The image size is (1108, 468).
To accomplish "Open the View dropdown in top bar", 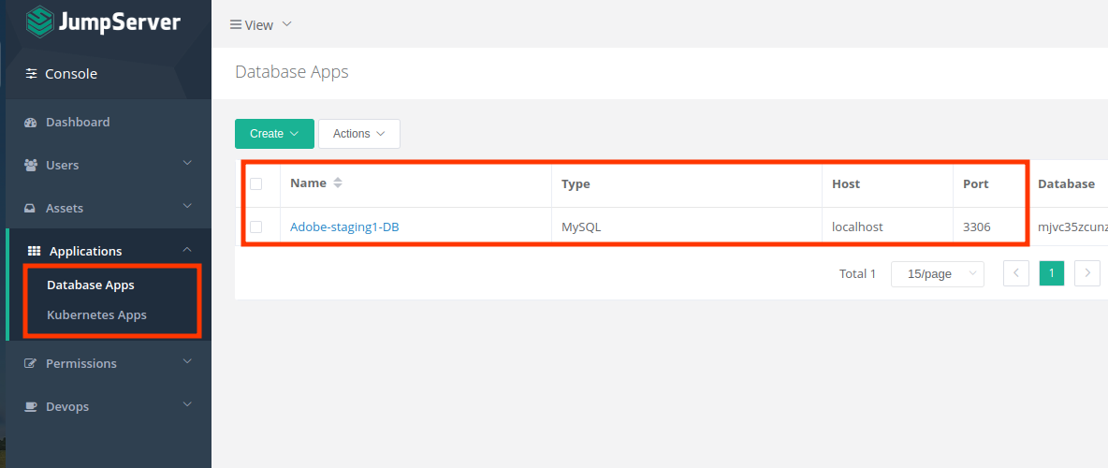I will (261, 25).
